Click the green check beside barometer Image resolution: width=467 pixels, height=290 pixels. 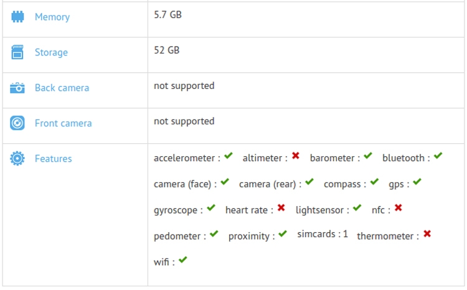click(368, 156)
